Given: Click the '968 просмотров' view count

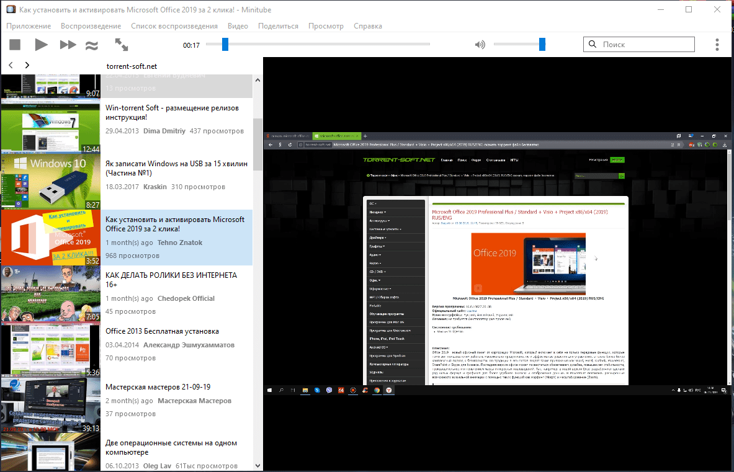Looking at the screenshot, I should [x=133, y=256].
